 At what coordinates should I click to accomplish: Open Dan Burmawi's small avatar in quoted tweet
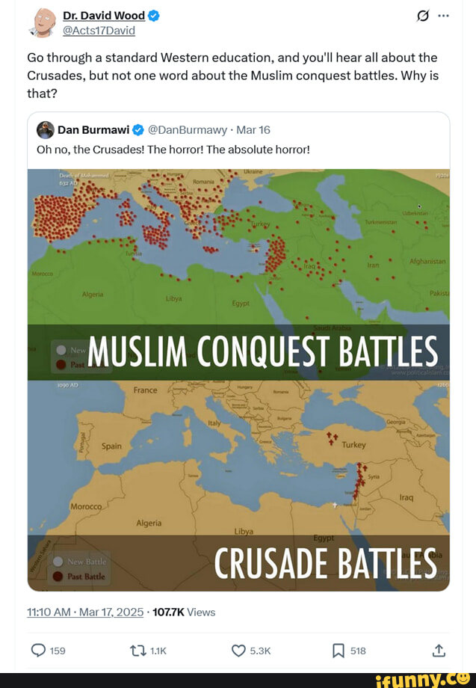pos(45,129)
